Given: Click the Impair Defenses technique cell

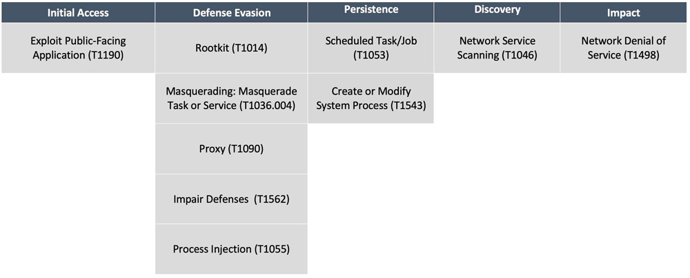Looking at the screenshot, I should tap(231, 199).
